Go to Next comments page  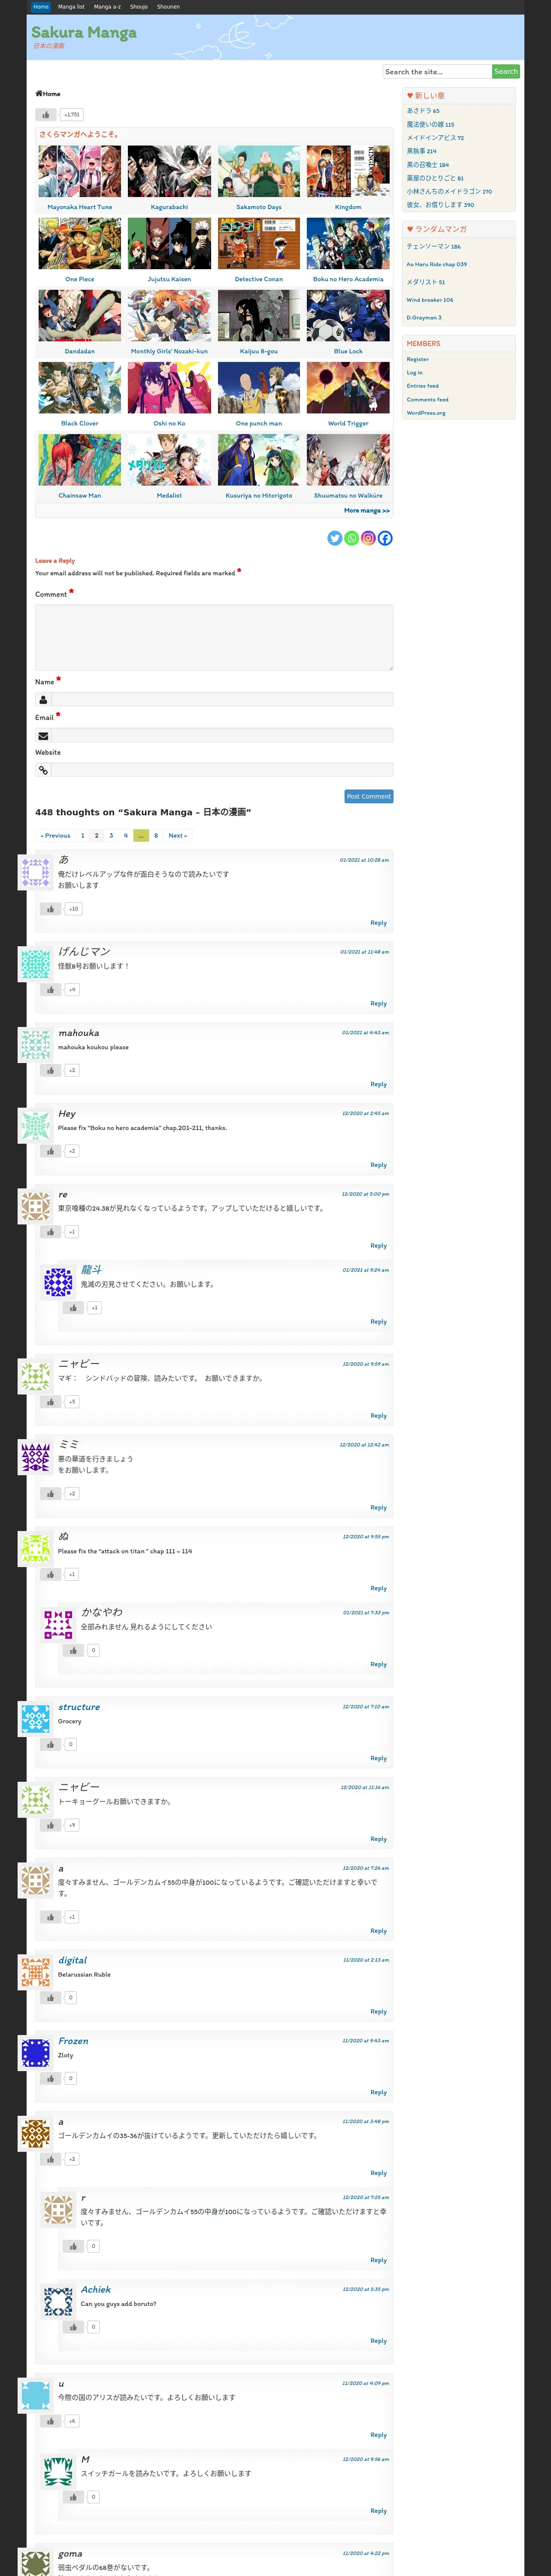click(178, 835)
